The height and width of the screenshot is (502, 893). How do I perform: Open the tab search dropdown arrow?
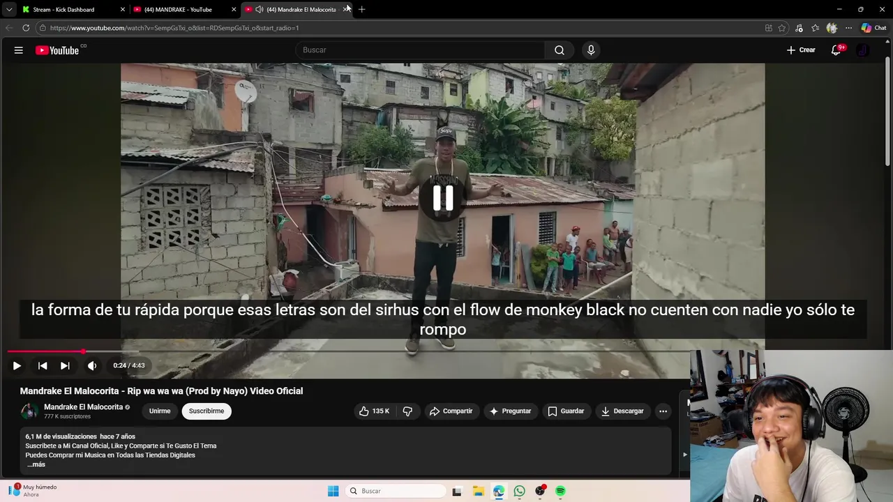pos(8,10)
